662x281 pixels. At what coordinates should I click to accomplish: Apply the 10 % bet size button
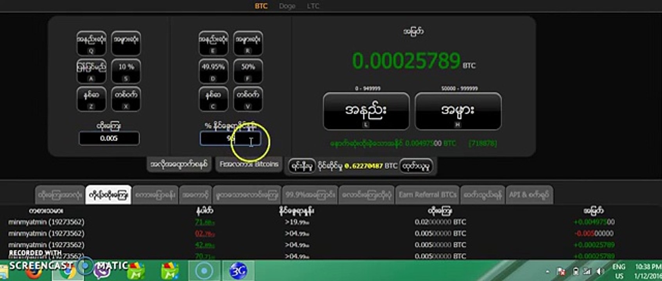pos(126,71)
